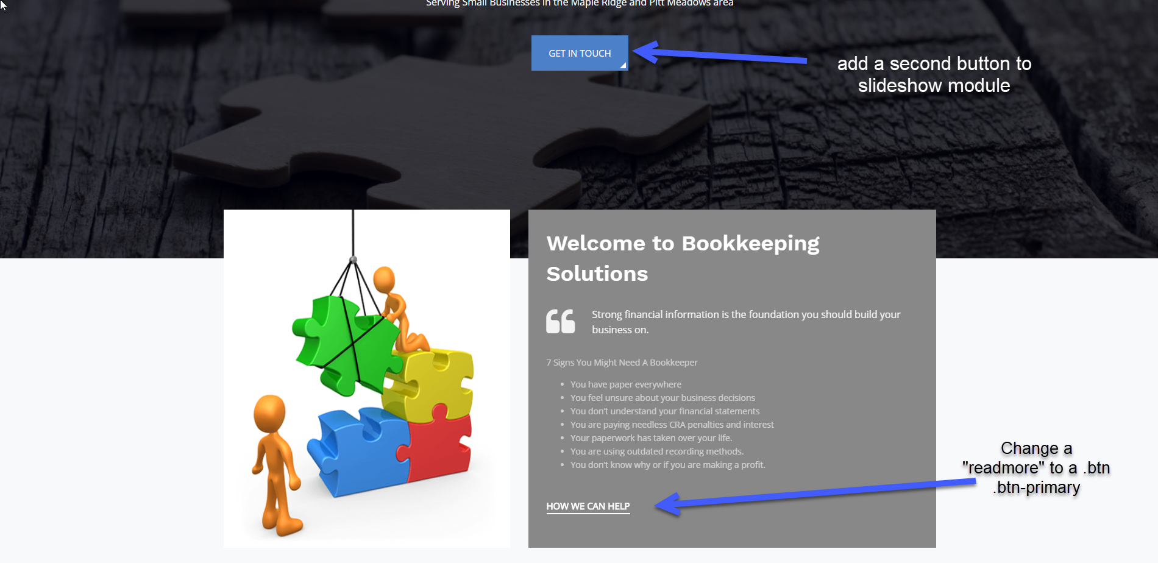Screen dimensions: 1158x563
Task: Click 'You are paying needless CRA penalties' item
Action: 672,425
